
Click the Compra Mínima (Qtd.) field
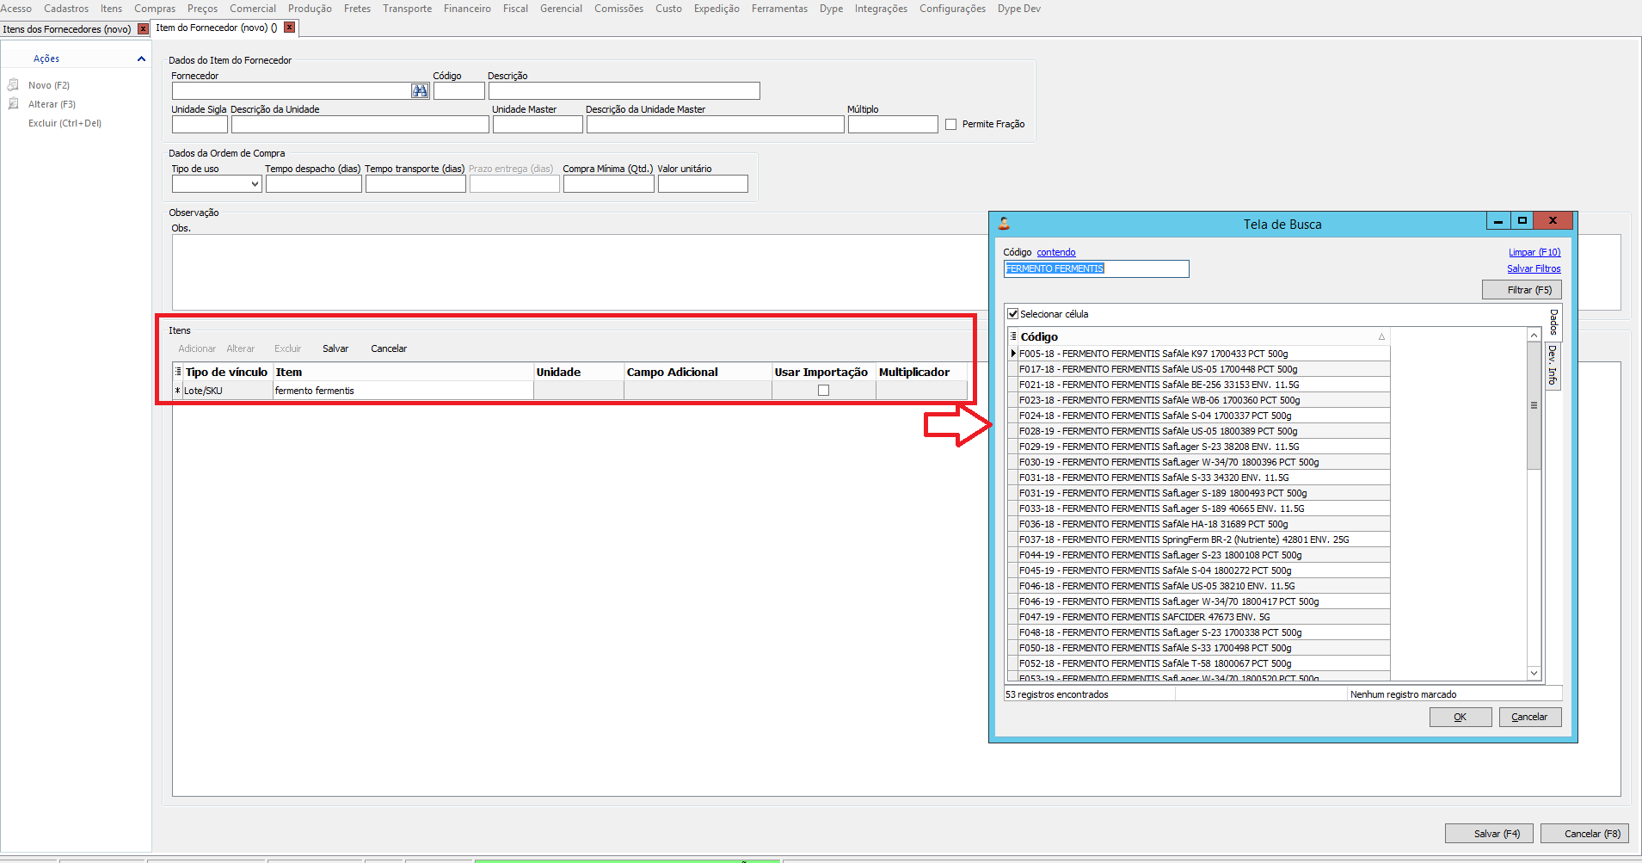(609, 184)
